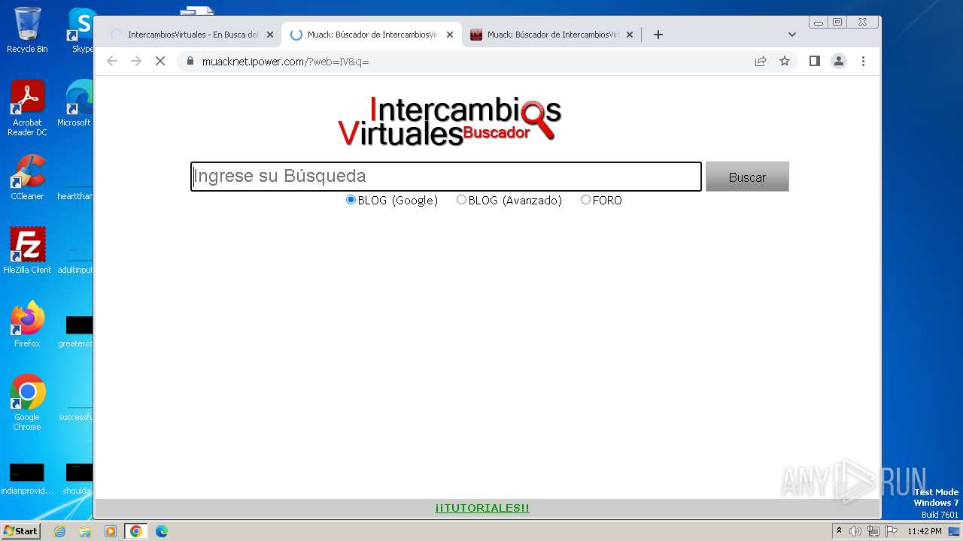The width and height of the screenshot is (963, 541).
Task: Go back to previous page
Action: tap(112, 61)
